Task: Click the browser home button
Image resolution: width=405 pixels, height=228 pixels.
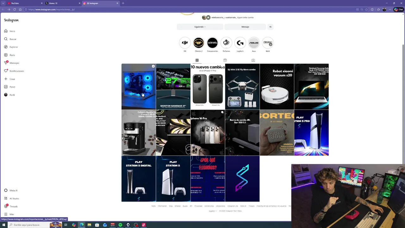Action: [20, 9]
